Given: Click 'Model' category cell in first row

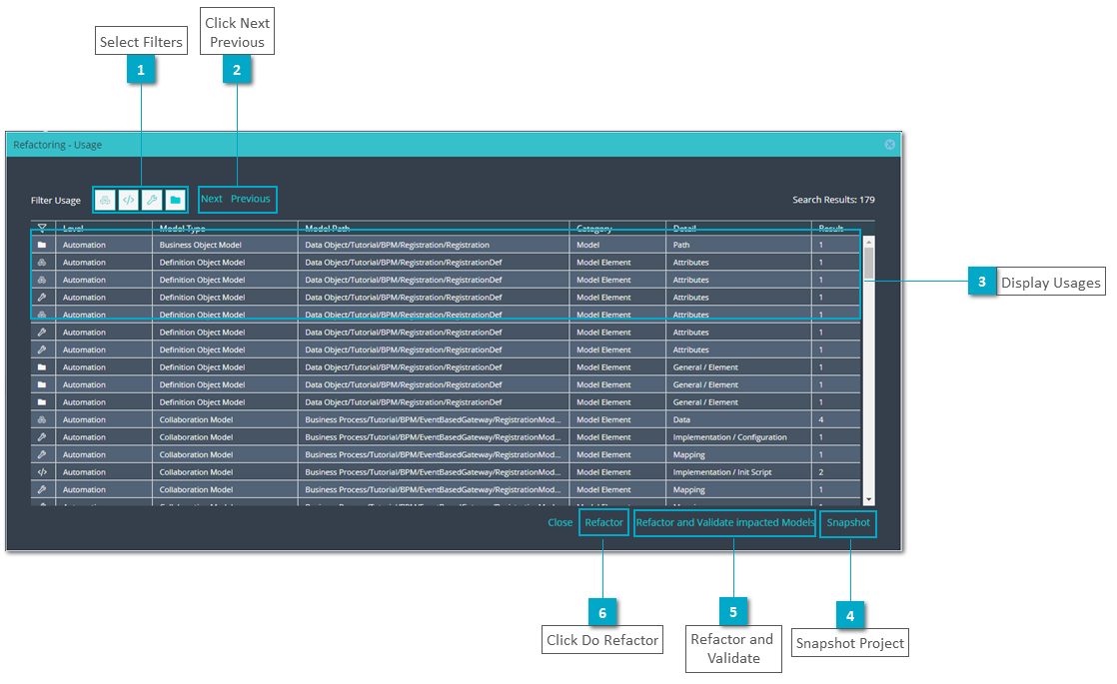Looking at the screenshot, I should click(x=617, y=245).
